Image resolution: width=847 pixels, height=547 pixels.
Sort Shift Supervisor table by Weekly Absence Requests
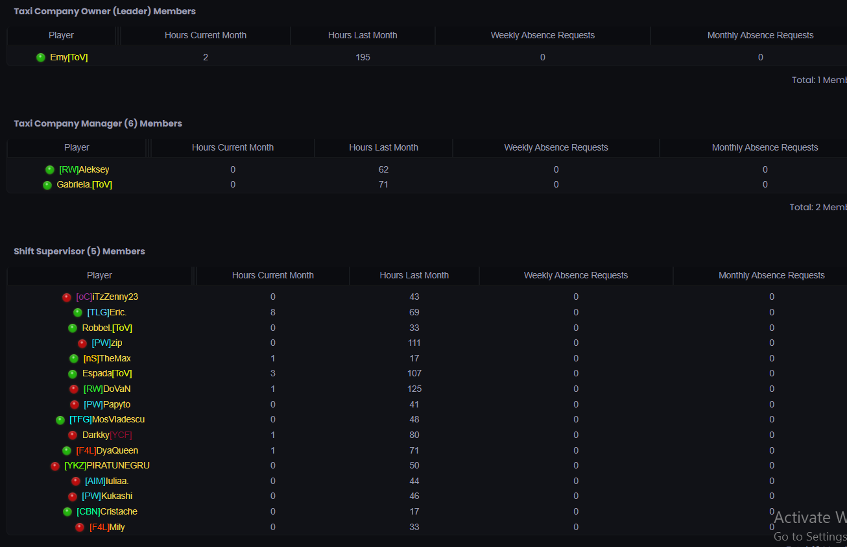pyautogui.click(x=576, y=276)
